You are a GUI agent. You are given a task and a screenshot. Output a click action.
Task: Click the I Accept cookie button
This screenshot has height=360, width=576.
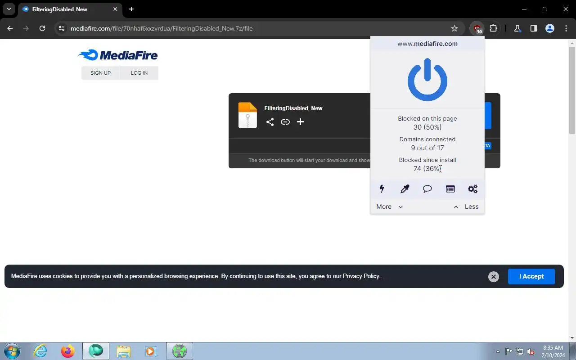[x=531, y=276]
